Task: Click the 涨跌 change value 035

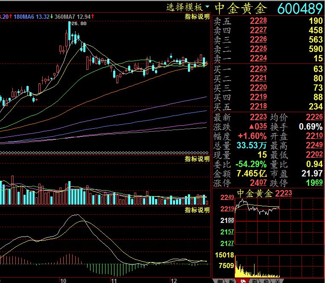Action: (258, 127)
